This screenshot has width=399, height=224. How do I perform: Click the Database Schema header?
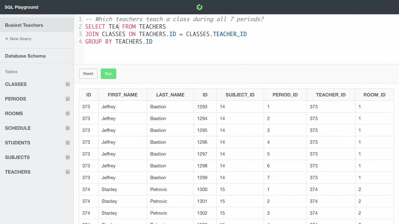(x=25, y=56)
